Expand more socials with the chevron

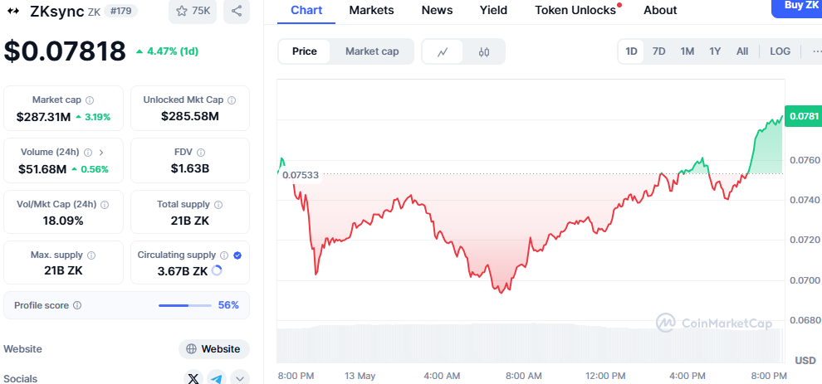pyautogui.click(x=240, y=378)
